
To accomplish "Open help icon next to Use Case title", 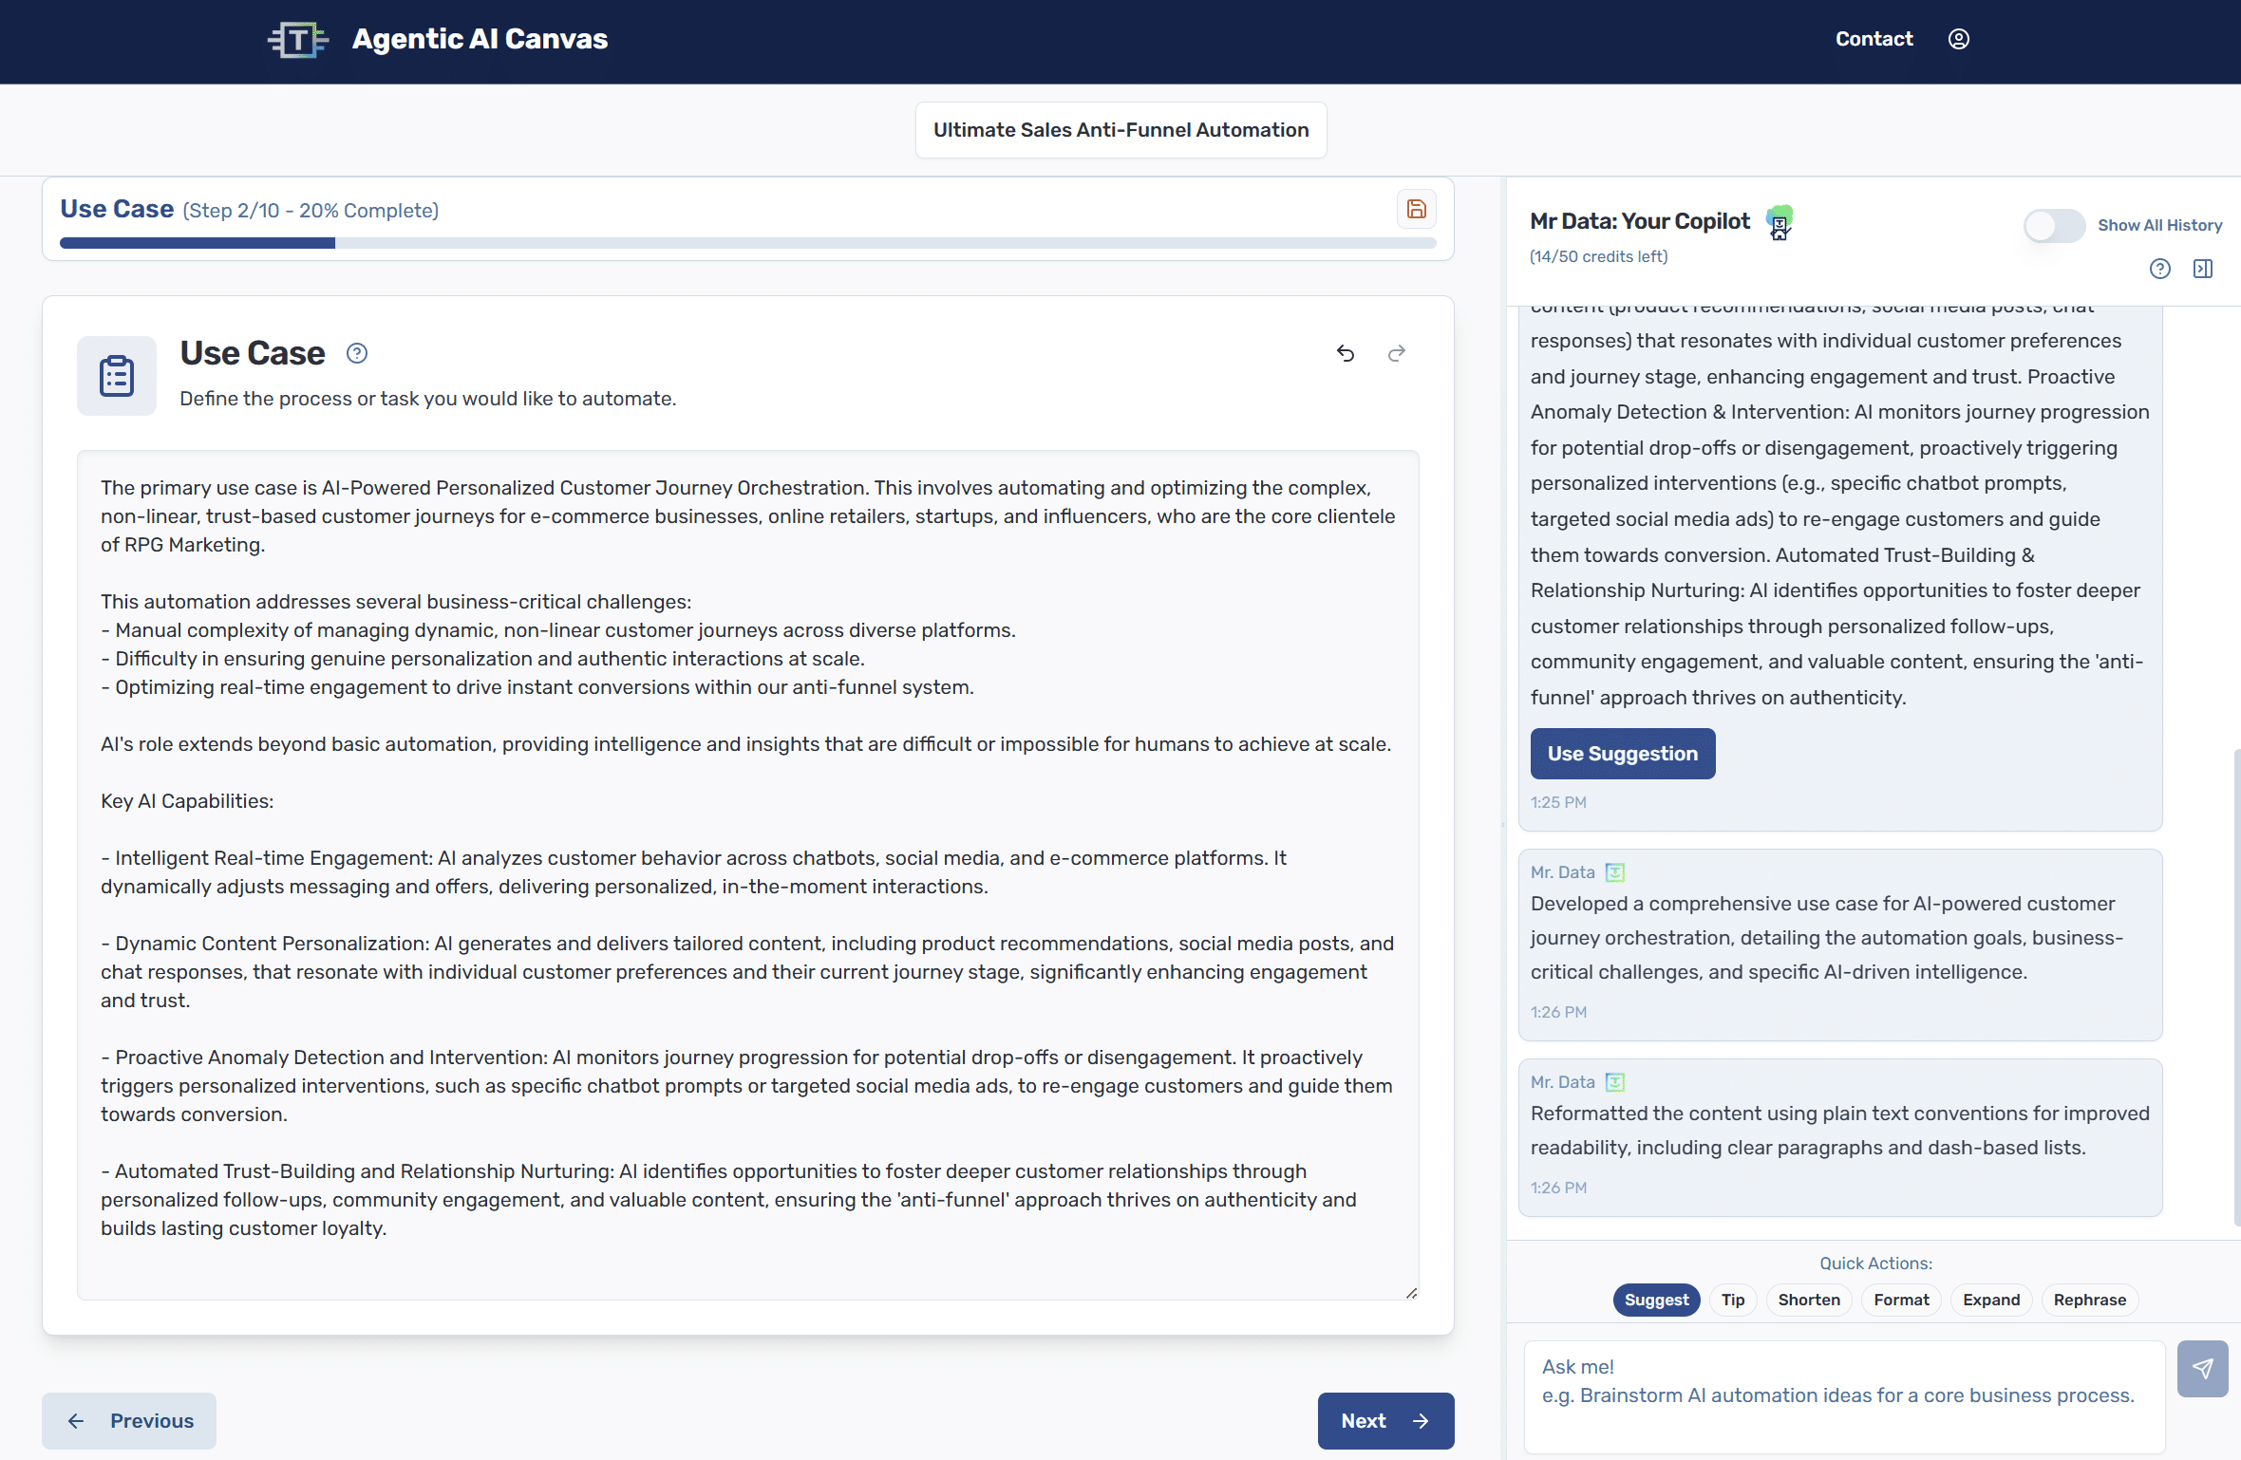I will pos(357,353).
